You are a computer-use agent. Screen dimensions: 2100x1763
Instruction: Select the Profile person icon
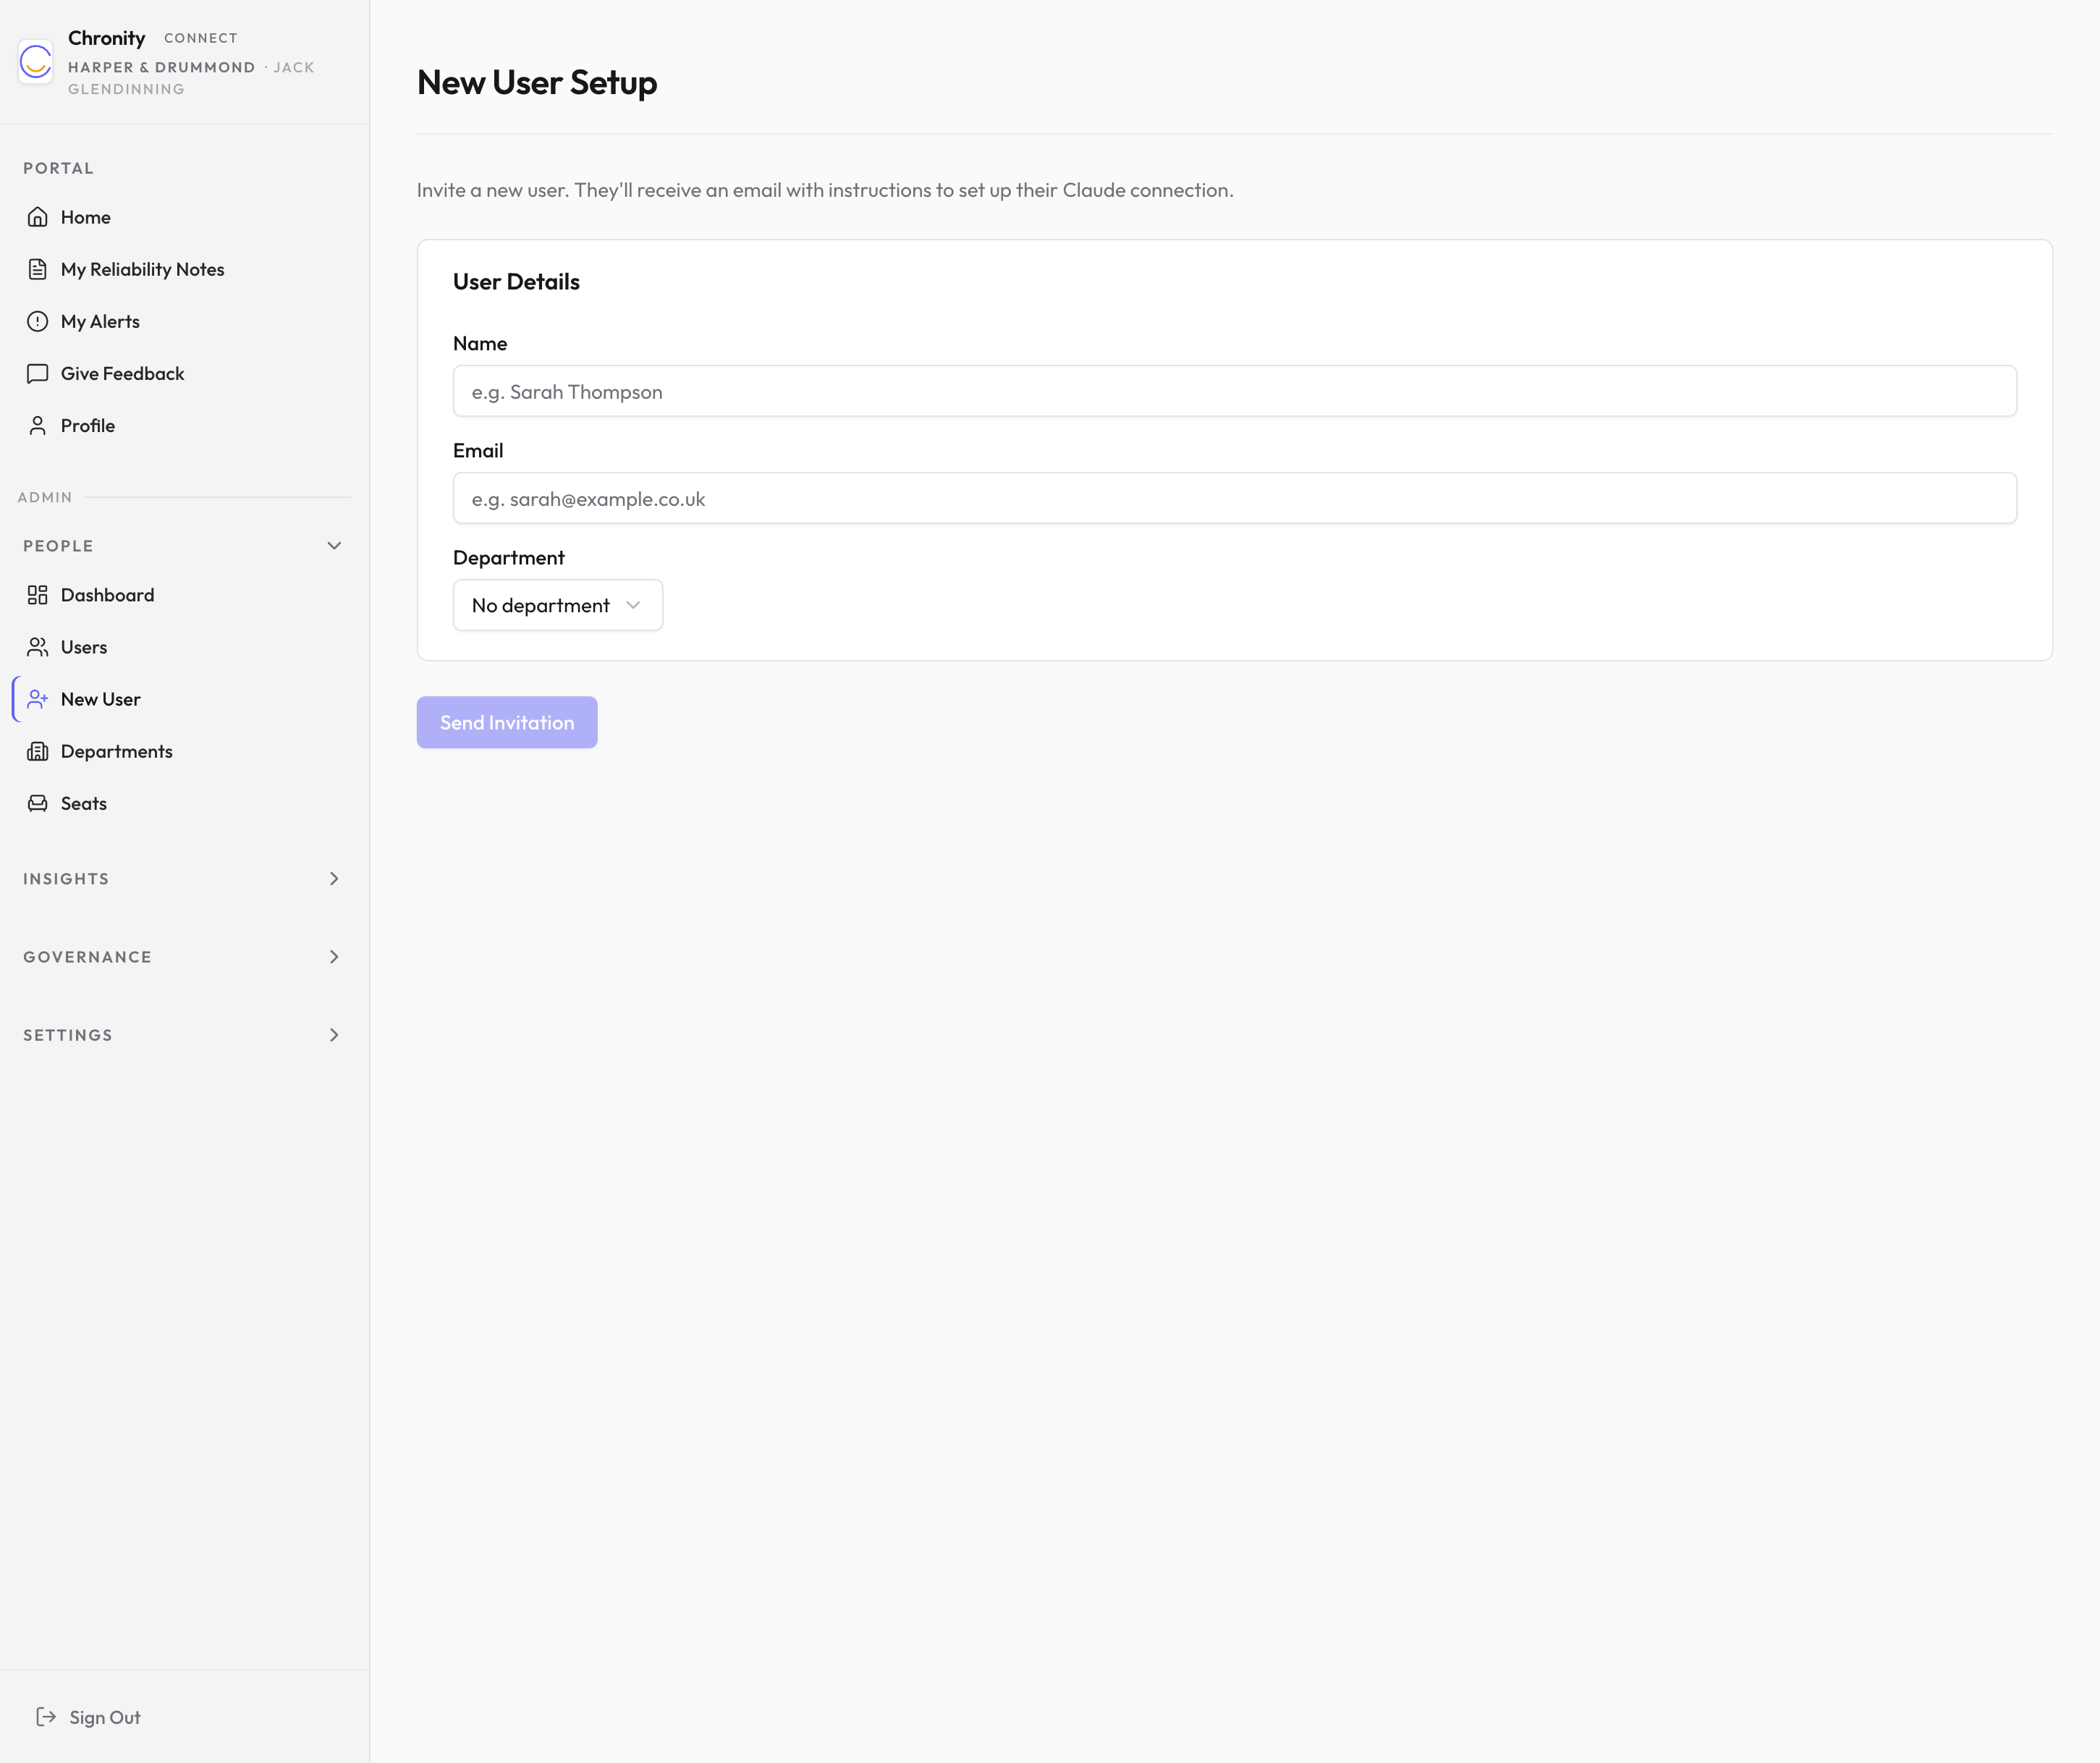(x=37, y=425)
